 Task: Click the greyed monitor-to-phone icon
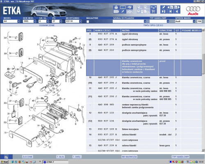[140, 11]
